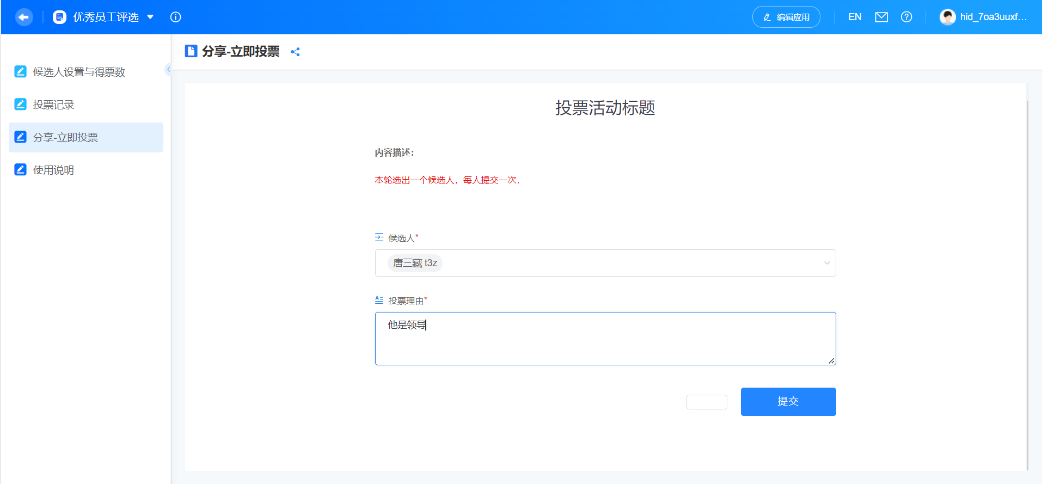This screenshot has height=484, width=1042.
Task: Click the 唐三藏 t3z selected tag
Action: [x=415, y=264]
